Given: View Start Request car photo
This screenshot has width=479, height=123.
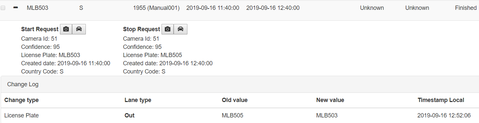Looking at the screenshot, I should 79,29.
